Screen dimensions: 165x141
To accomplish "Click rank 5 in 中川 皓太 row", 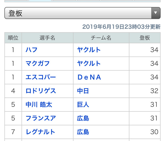I will tap(13, 105).
